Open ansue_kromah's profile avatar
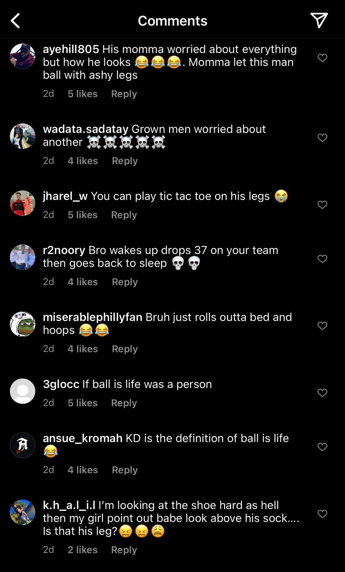This screenshot has width=345, height=572. 23,445
